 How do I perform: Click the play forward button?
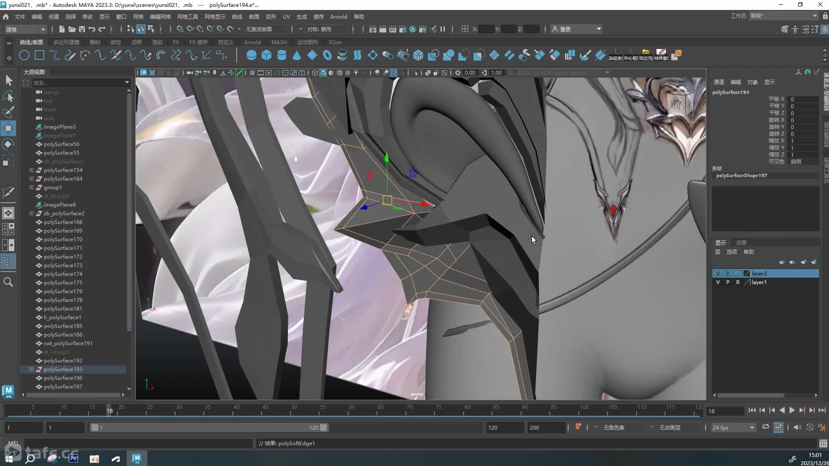click(792, 410)
